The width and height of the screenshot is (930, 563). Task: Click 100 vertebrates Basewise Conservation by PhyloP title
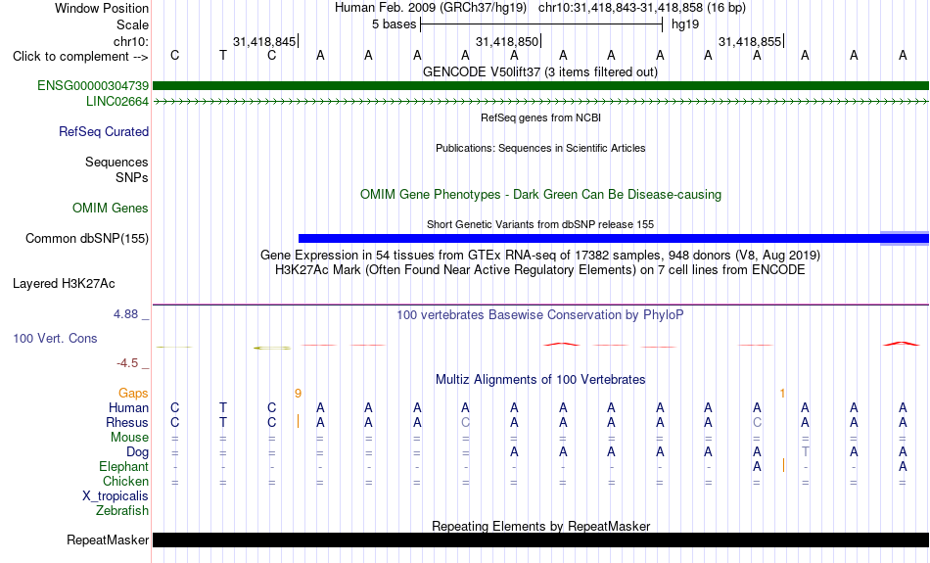pos(540,315)
